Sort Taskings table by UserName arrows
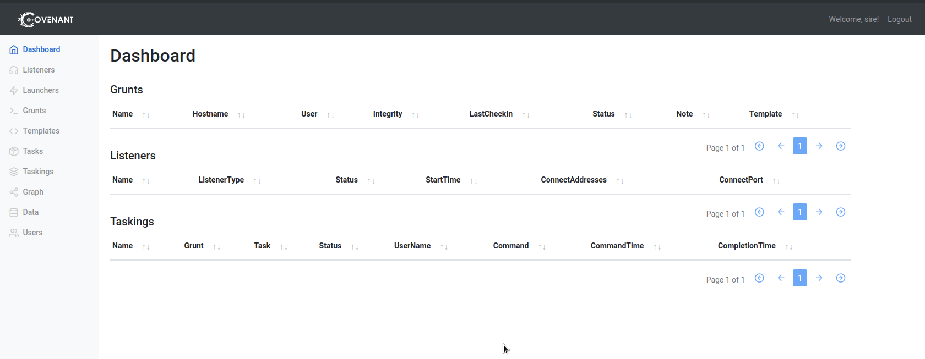Viewport: 925px width, 359px height. coord(444,247)
